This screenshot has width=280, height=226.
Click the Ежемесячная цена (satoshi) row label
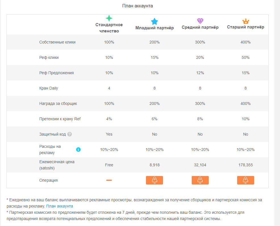coord(57,165)
